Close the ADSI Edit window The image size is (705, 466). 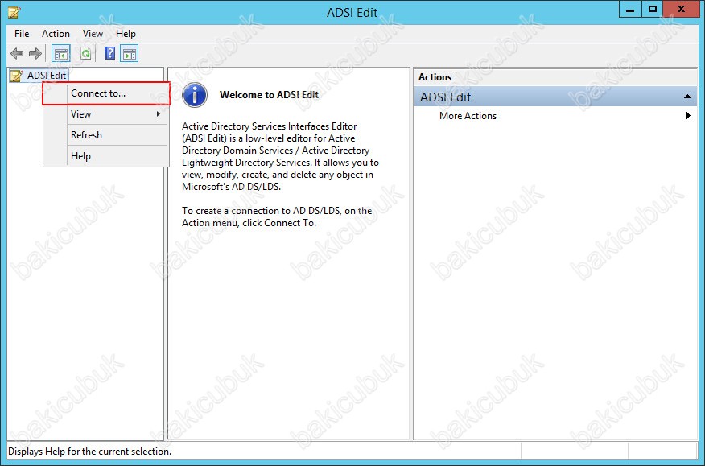point(682,10)
